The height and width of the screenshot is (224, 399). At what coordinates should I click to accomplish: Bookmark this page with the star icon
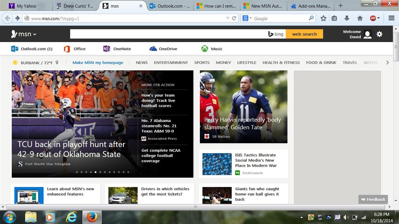(323, 18)
